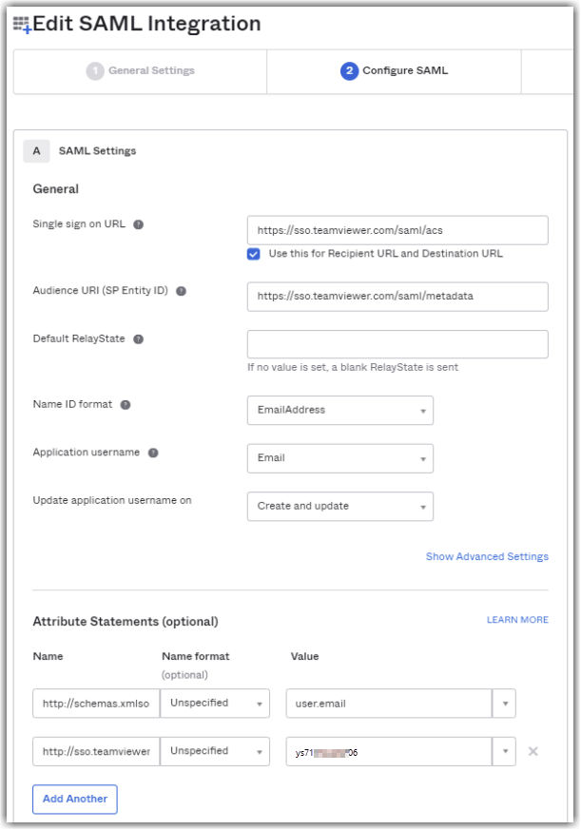Click help icon next to Single sign on URL
Image resolution: width=581 pixels, height=830 pixels.
[x=139, y=225]
